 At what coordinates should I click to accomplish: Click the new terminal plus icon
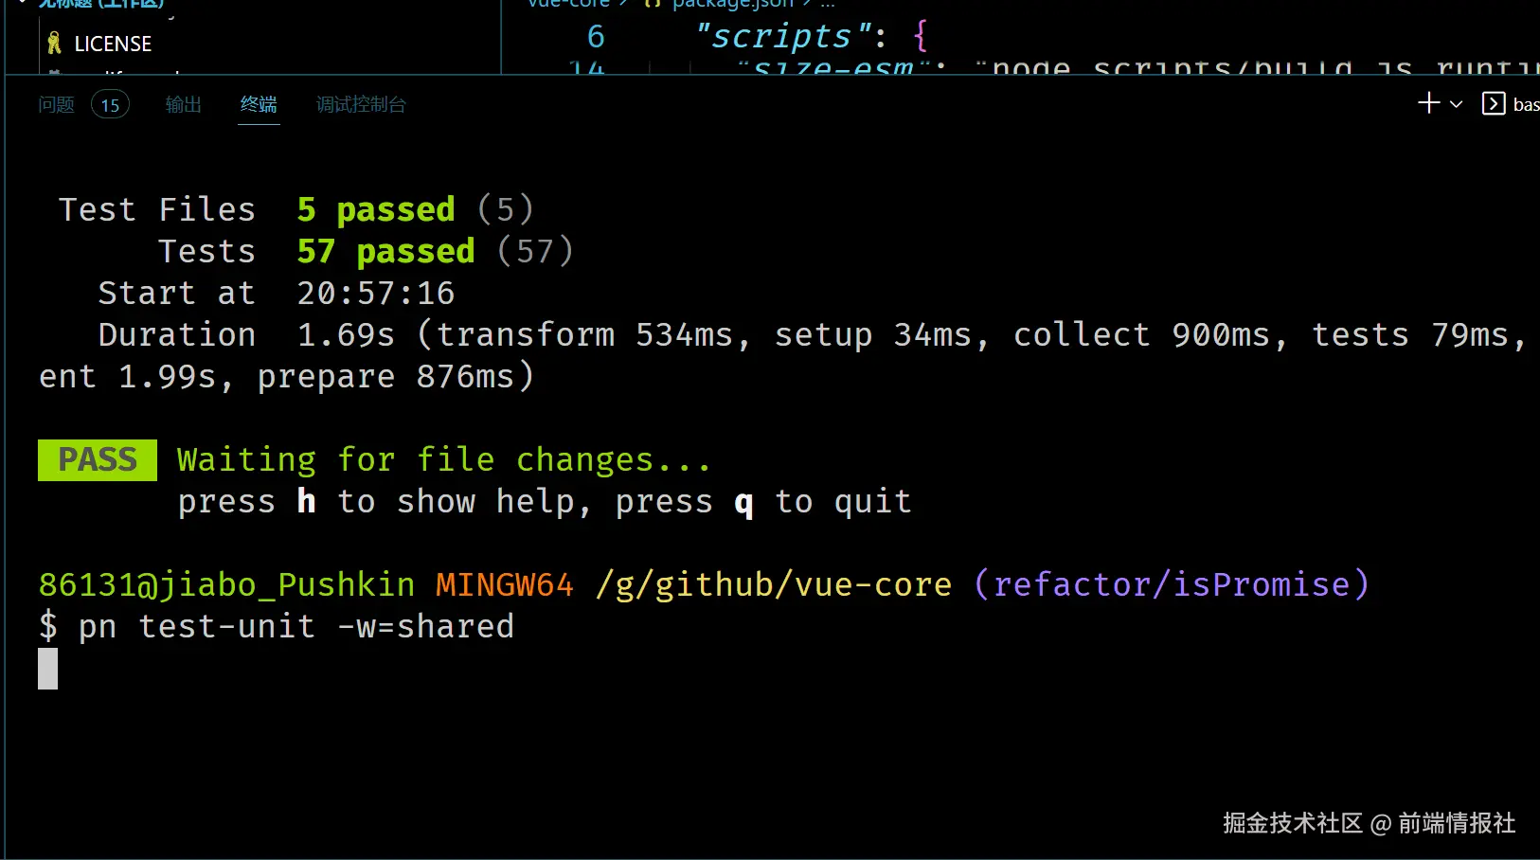click(1428, 103)
